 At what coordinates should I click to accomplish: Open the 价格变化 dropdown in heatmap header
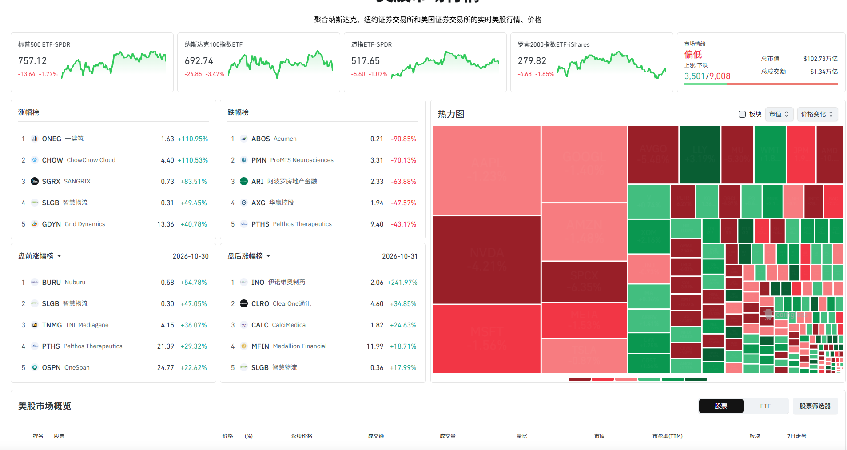click(x=817, y=114)
